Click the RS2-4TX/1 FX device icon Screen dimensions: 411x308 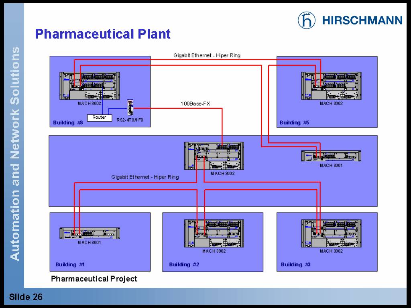[x=130, y=108]
